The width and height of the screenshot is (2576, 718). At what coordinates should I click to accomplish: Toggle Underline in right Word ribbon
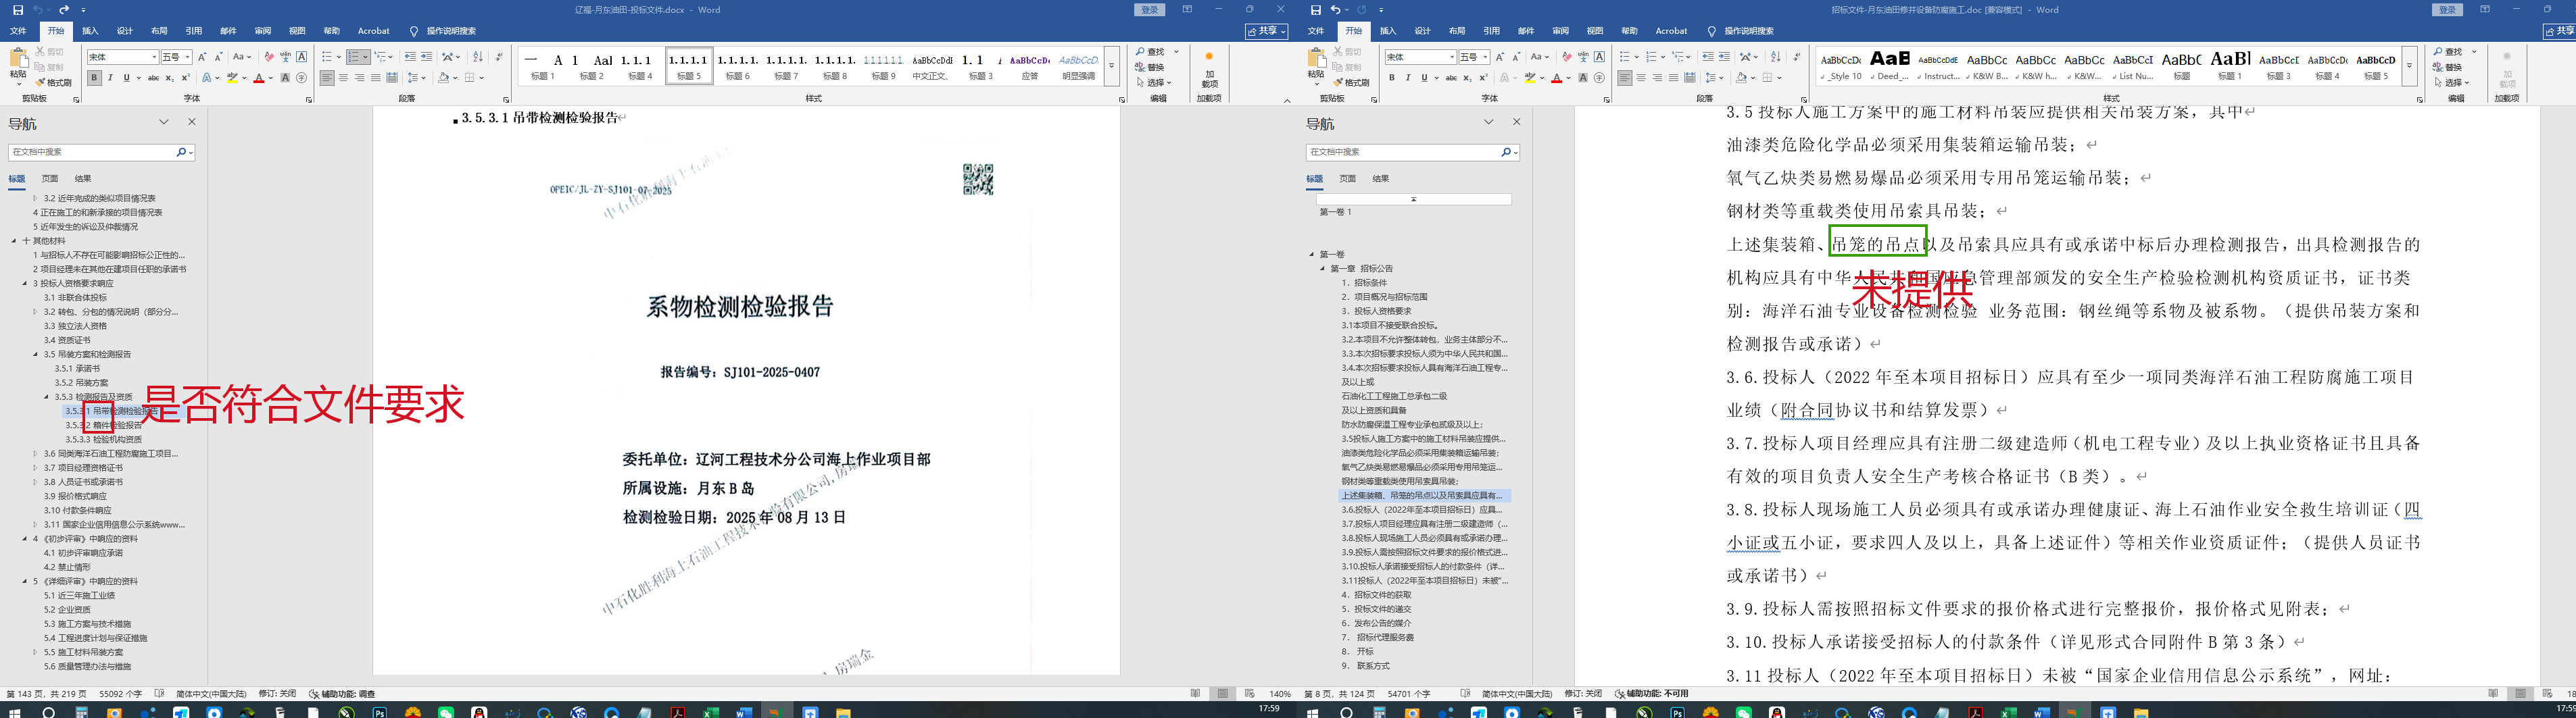tap(1425, 78)
